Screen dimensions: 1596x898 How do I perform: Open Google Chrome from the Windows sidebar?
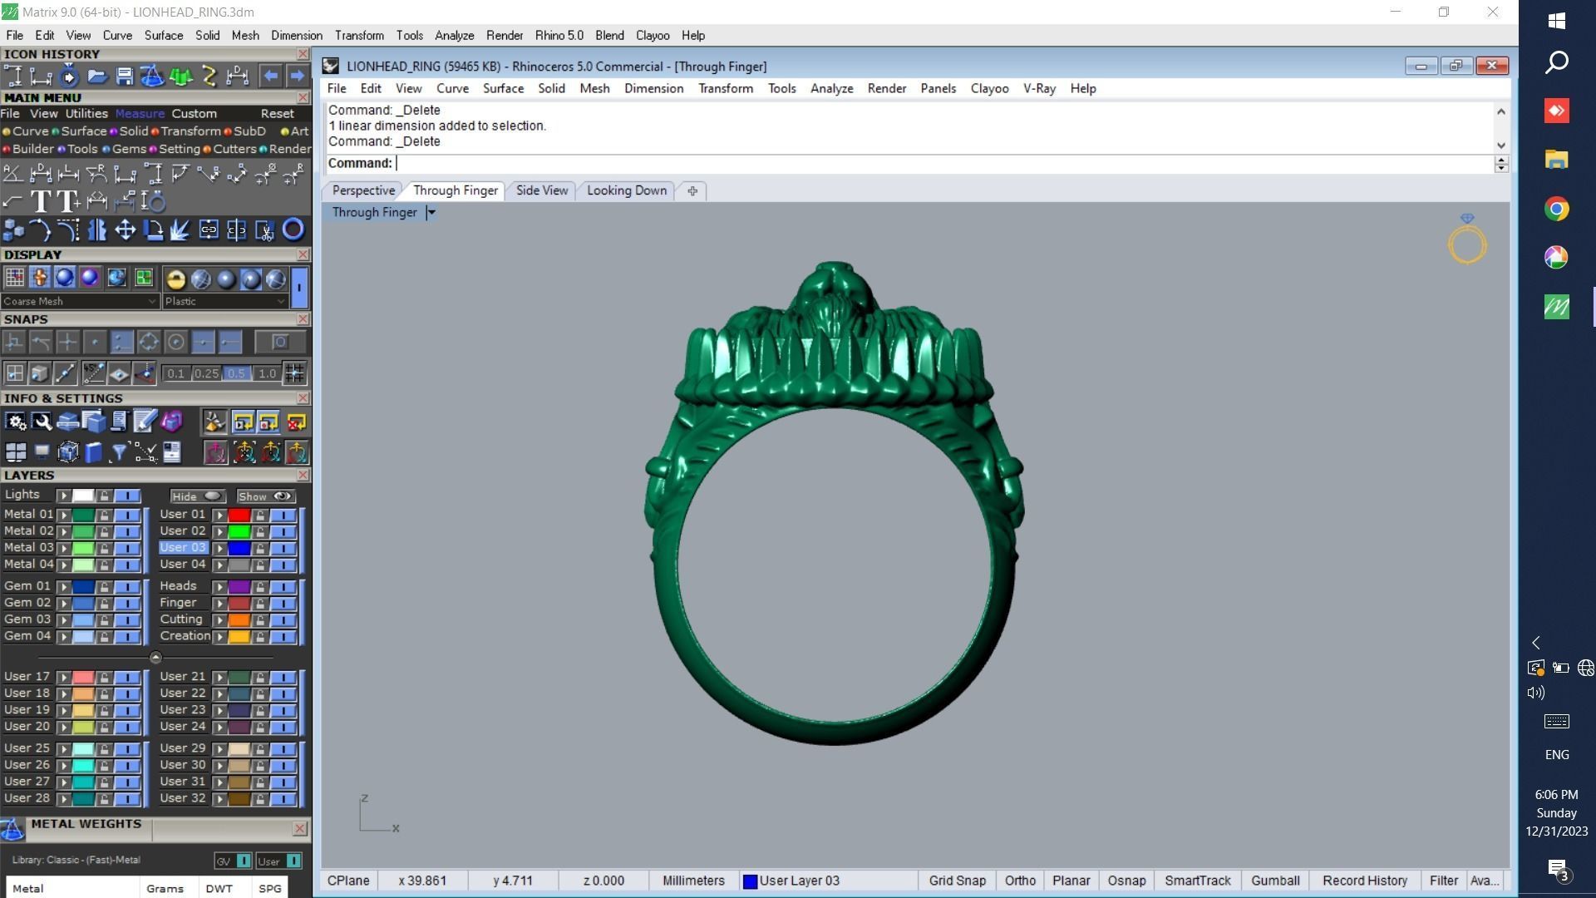(1556, 209)
